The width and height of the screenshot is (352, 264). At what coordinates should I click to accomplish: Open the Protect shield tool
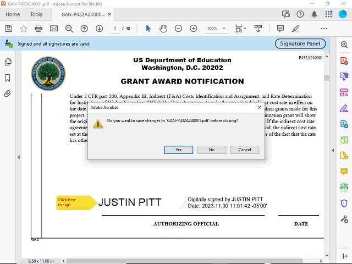pos(344,203)
